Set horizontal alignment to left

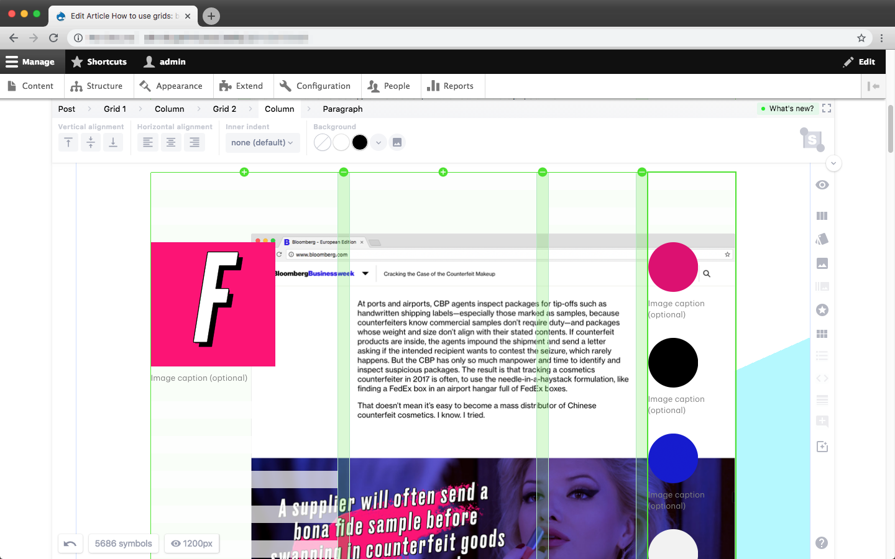(147, 142)
